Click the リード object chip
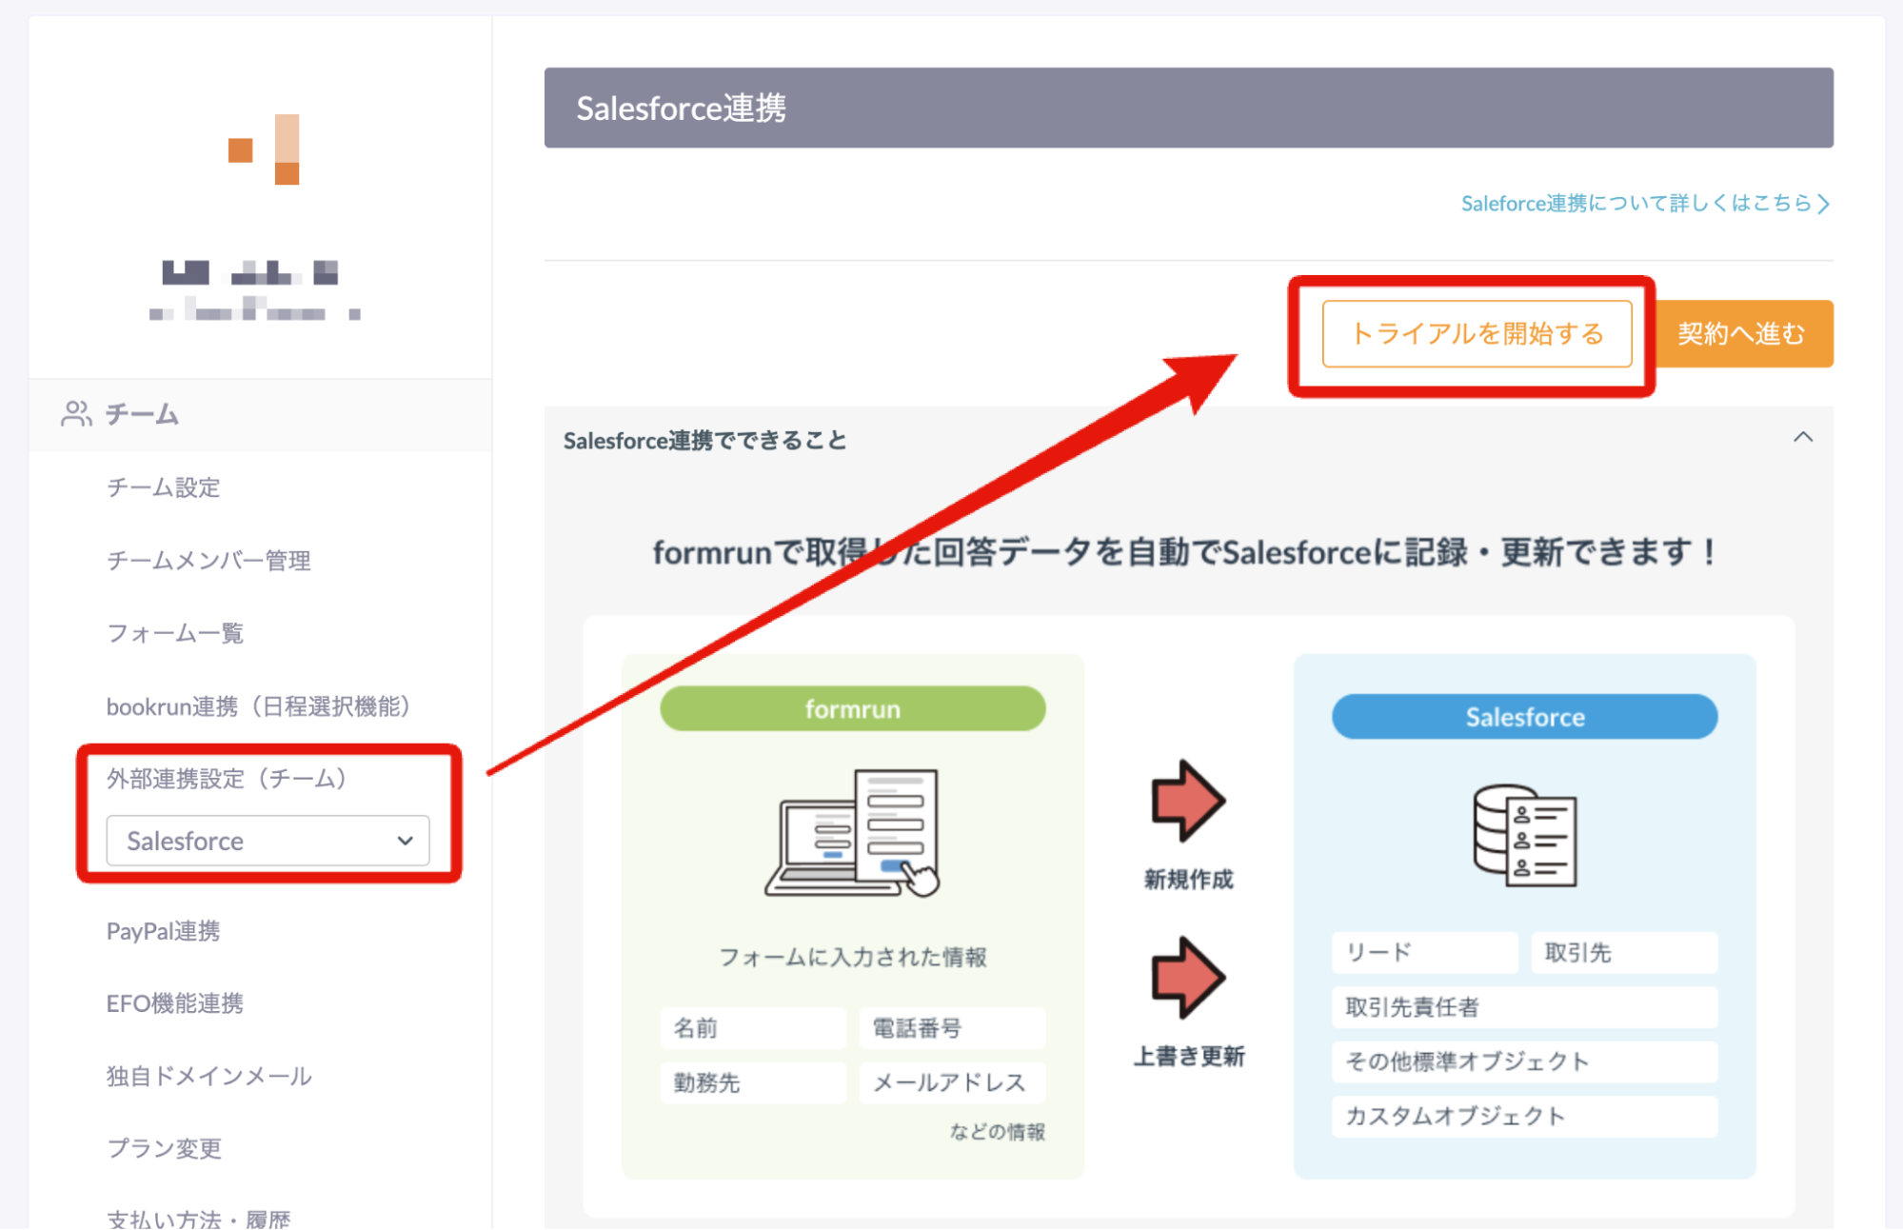 click(x=1424, y=953)
